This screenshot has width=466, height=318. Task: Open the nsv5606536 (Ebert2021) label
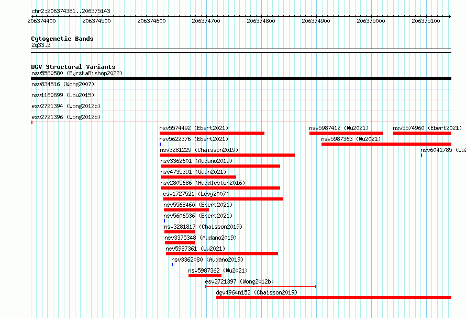[198, 216]
